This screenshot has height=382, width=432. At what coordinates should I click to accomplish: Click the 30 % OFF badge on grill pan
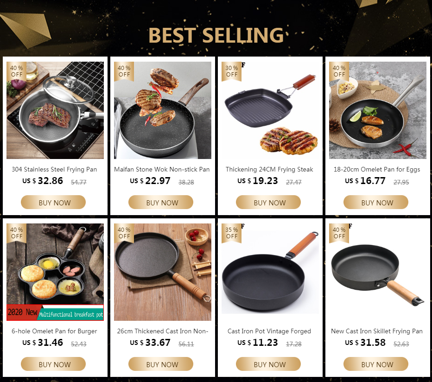(x=231, y=71)
